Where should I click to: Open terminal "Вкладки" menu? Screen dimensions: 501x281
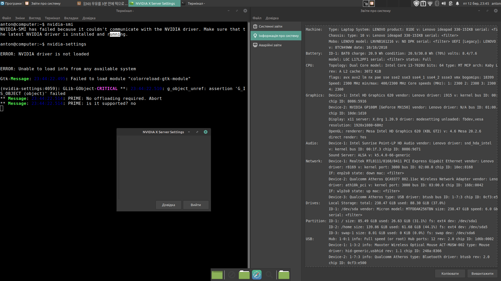(71, 18)
